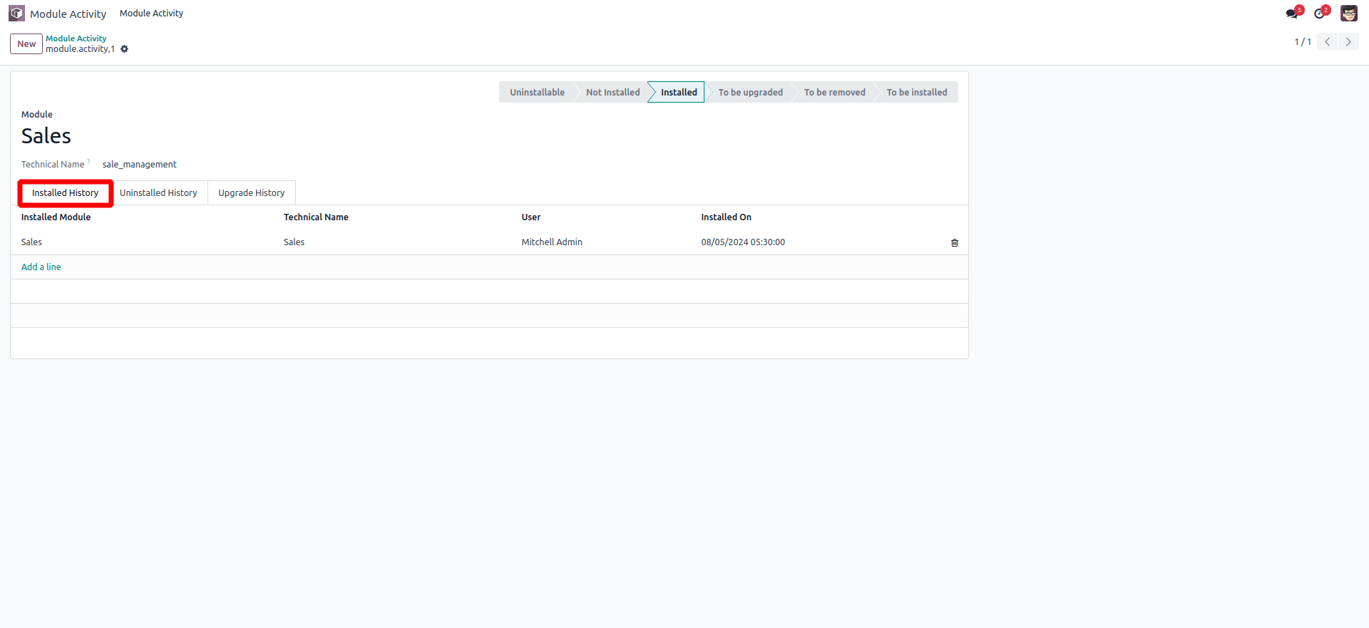The width and height of the screenshot is (1369, 628).
Task: Open the user avatar menu
Action: click(x=1349, y=13)
